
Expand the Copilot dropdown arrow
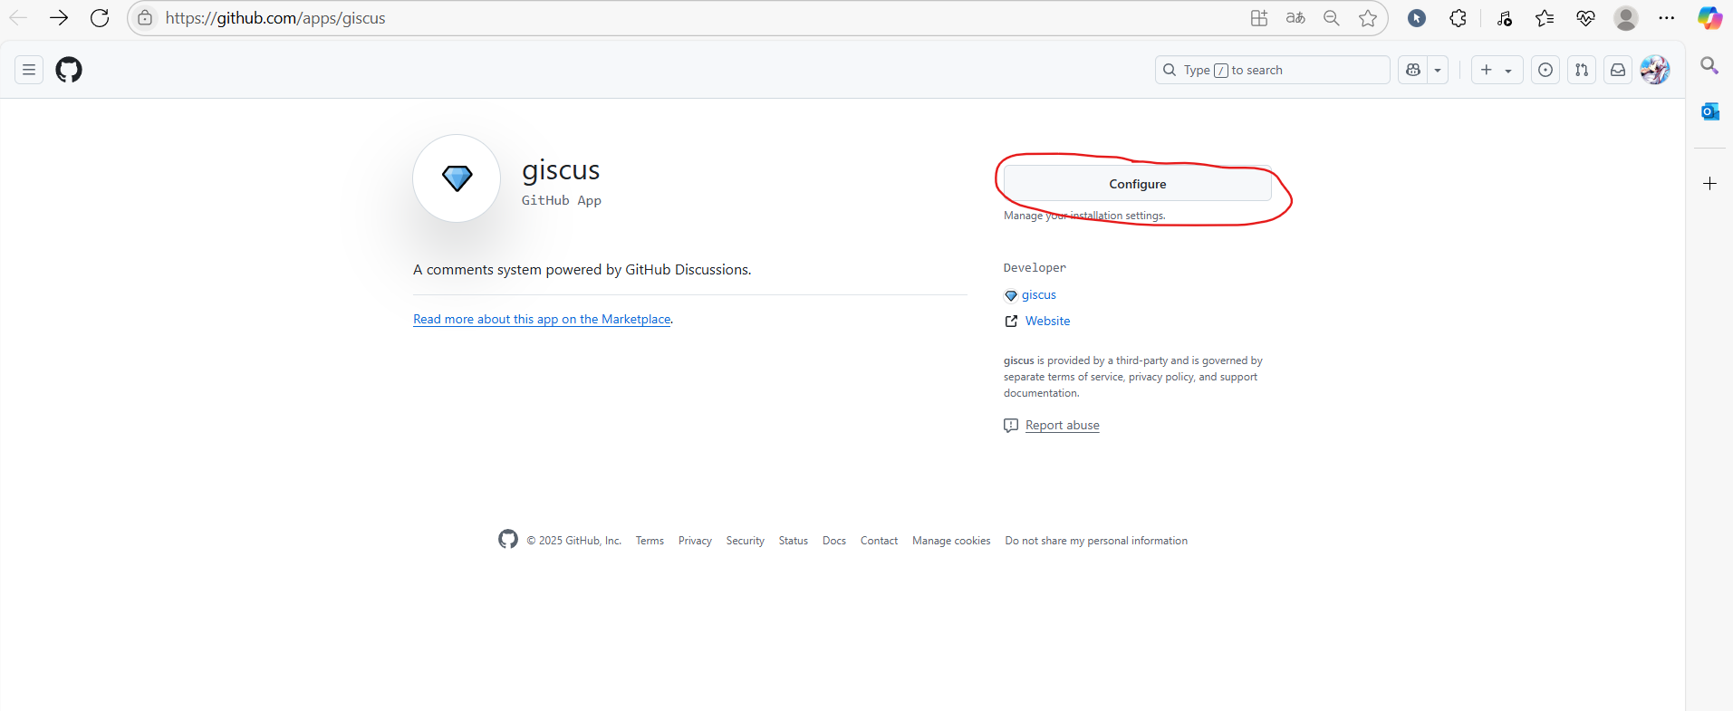(1438, 70)
